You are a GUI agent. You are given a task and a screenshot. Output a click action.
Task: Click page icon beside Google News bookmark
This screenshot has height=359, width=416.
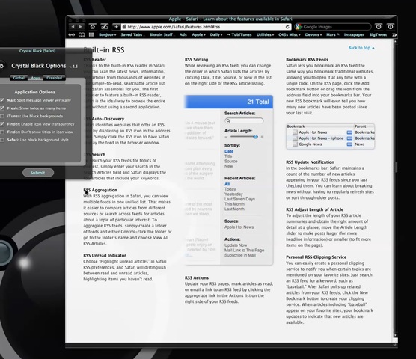coord(295,144)
